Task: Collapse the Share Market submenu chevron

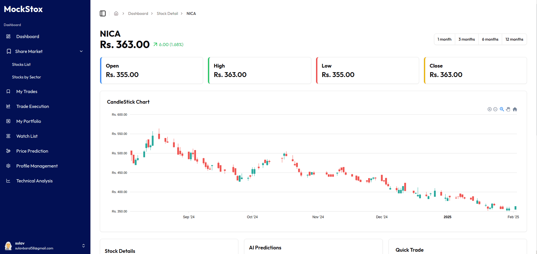Action: [x=81, y=51]
